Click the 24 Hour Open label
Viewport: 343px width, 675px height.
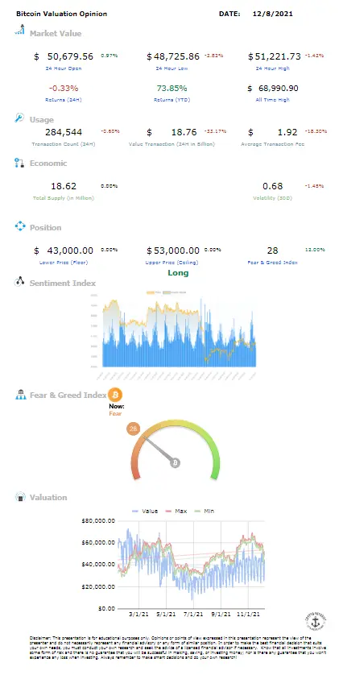point(64,68)
